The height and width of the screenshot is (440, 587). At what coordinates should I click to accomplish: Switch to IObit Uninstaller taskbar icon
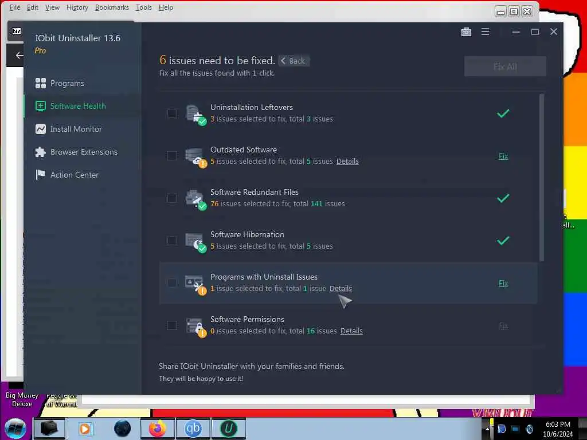coord(229,429)
